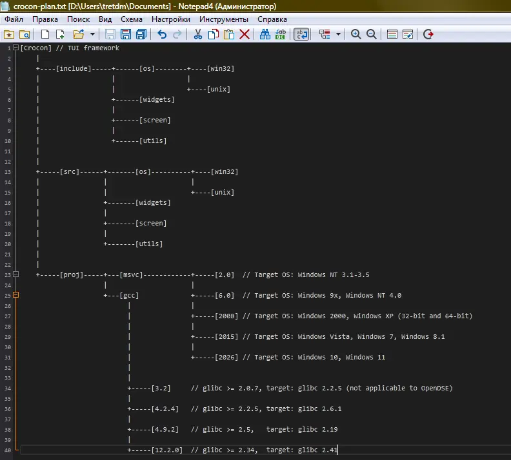Click [widgets] on line 16
Image resolution: width=511 pixels, height=460 pixels.
click(153, 203)
